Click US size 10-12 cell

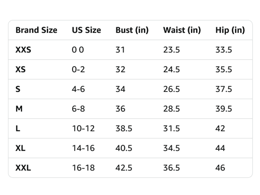84,128
